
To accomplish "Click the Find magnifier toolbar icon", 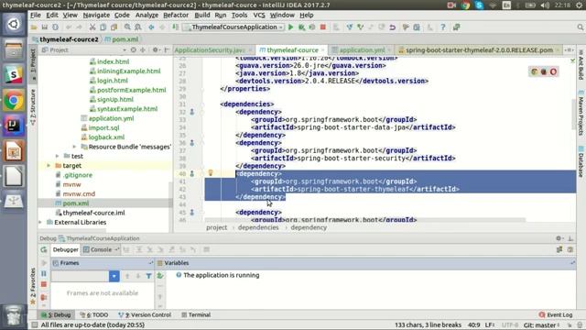I will click(x=127, y=27).
